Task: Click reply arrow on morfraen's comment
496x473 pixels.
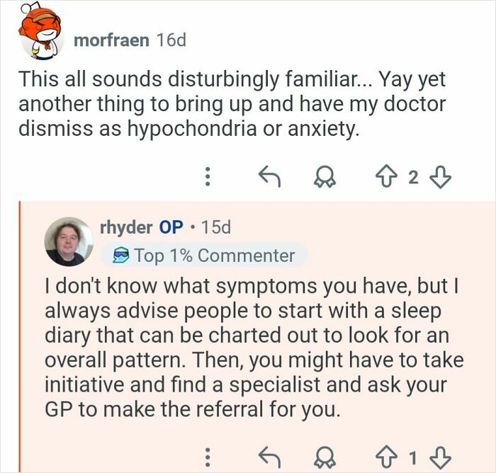Action: [269, 176]
